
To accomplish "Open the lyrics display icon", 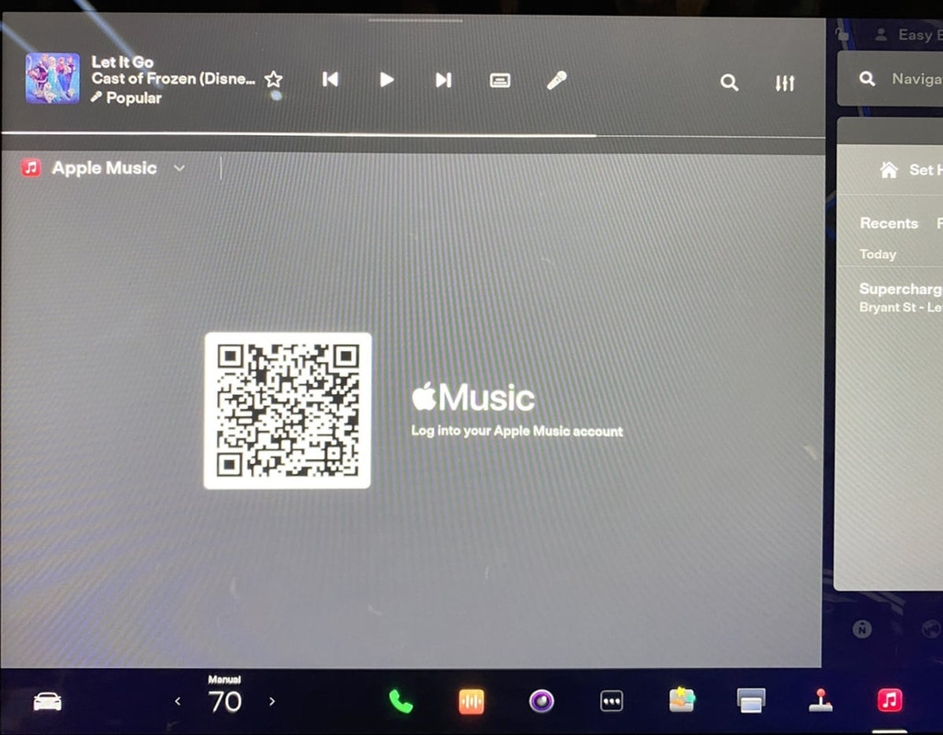I will pyautogui.click(x=500, y=80).
